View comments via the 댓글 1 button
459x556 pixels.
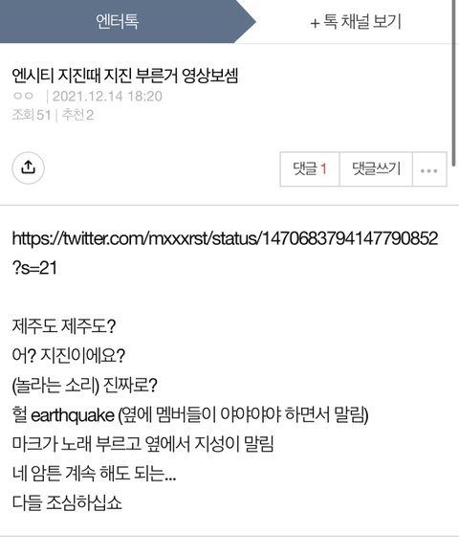coord(310,169)
